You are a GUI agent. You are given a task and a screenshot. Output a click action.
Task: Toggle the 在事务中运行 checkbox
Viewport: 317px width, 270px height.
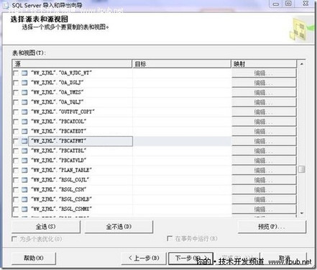(170, 238)
